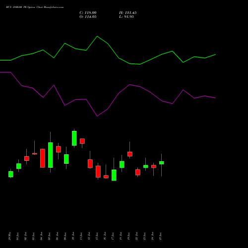Viewport: 248px width, 248px height.
Task: Select the red candlestick for 19 Jun
Action: tap(130, 154)
